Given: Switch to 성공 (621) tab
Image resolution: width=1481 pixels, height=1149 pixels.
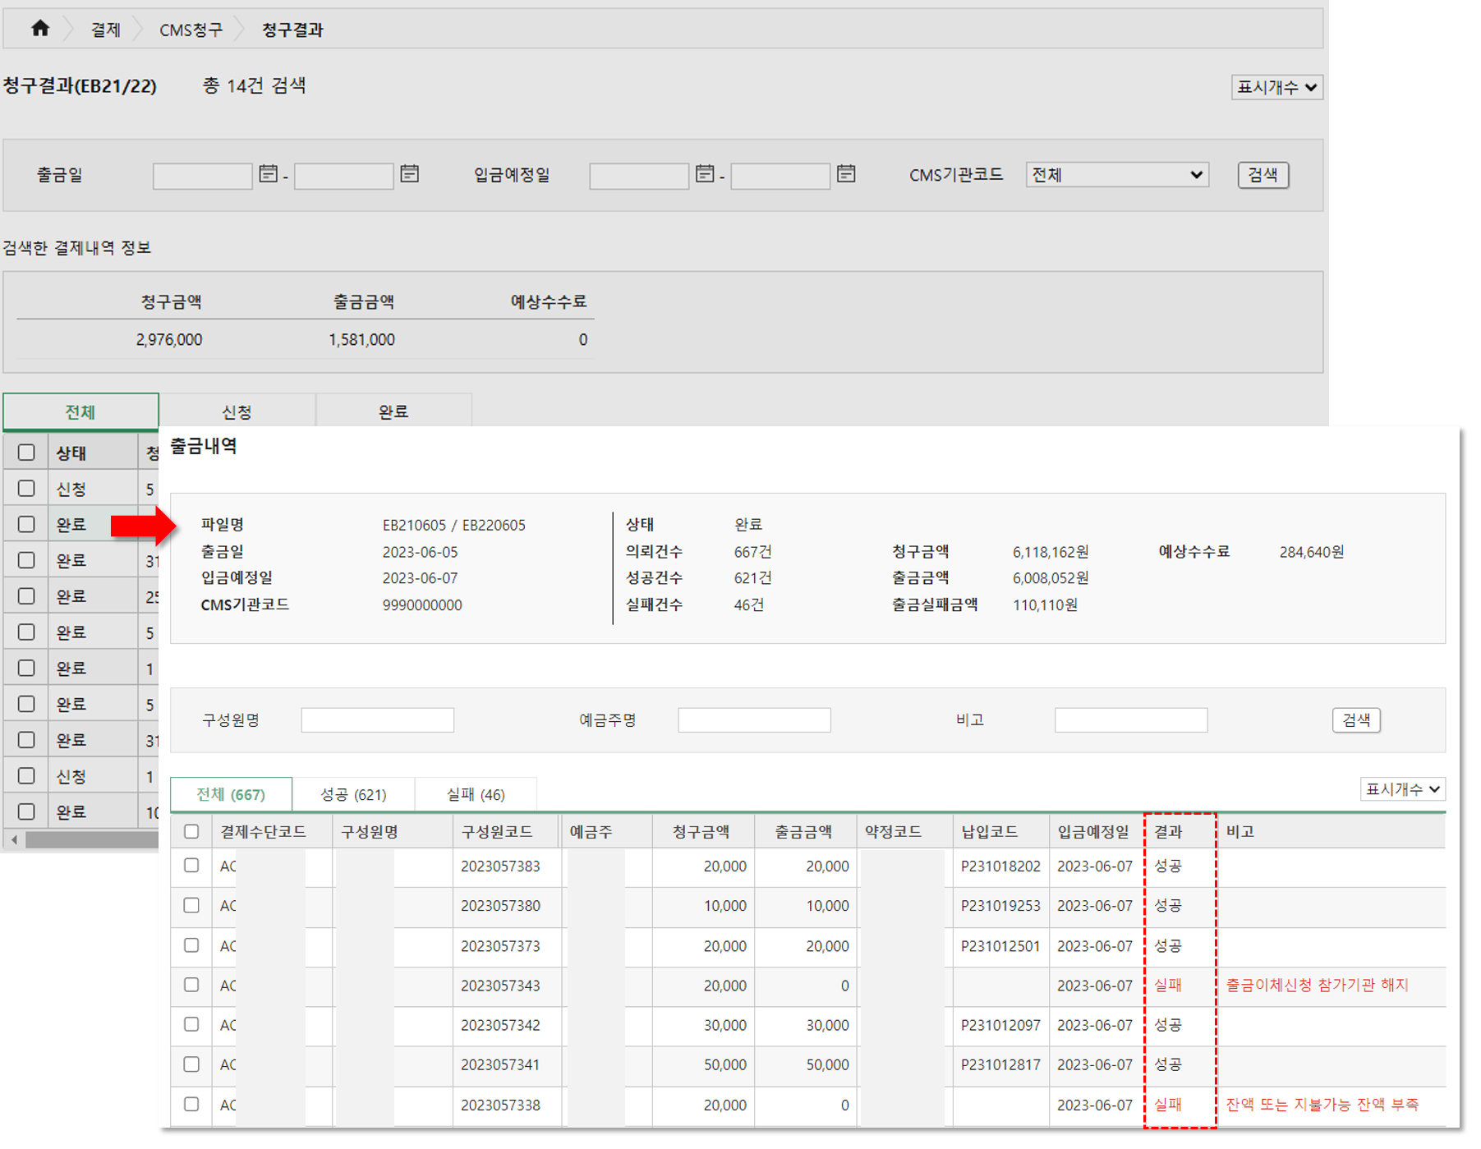Looking at the screenshot, I should (x=353, y=794).
